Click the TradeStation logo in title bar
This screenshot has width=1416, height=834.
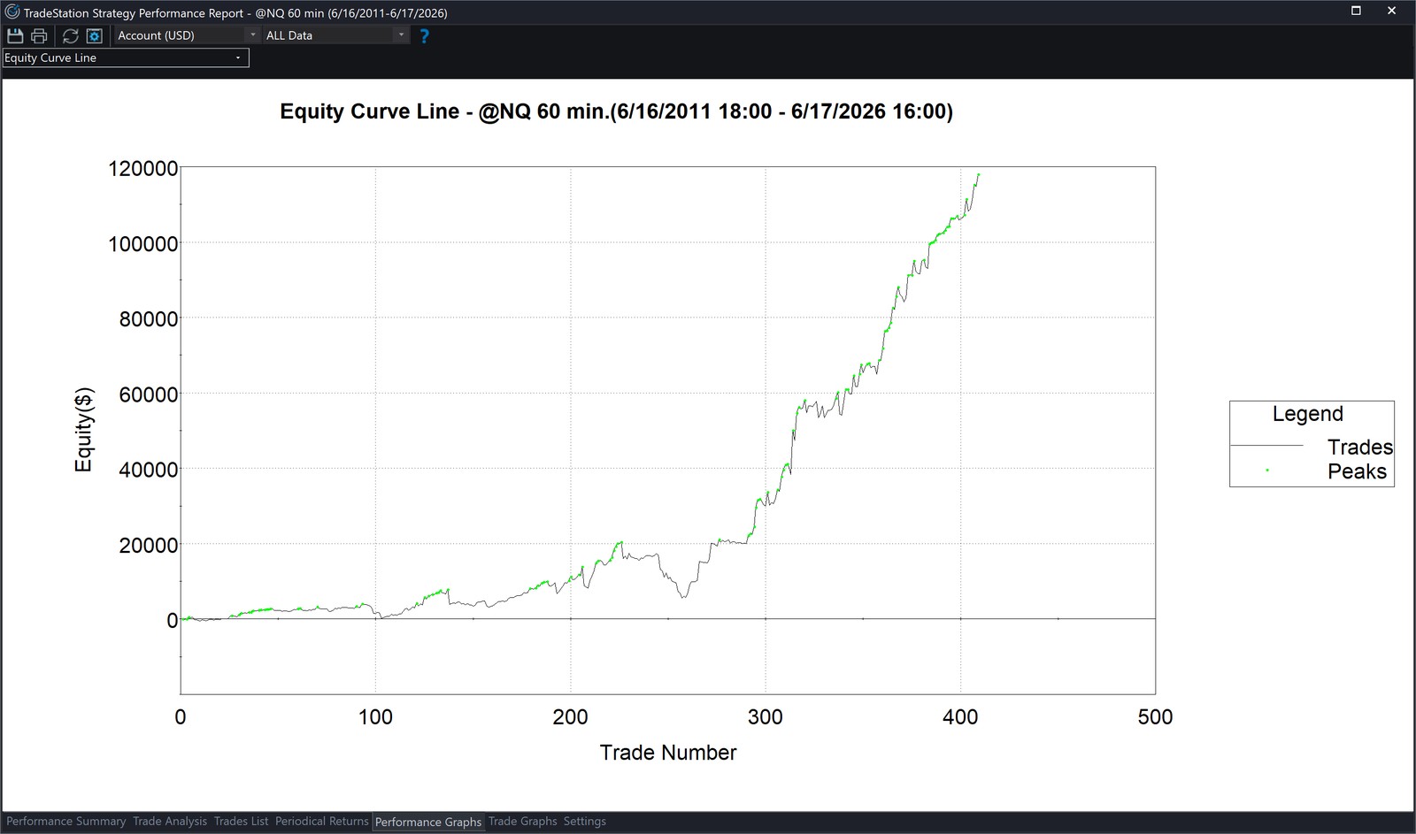pyautogui.click(x=12, y=12)
